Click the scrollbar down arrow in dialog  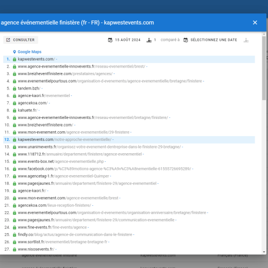[264, 252]
